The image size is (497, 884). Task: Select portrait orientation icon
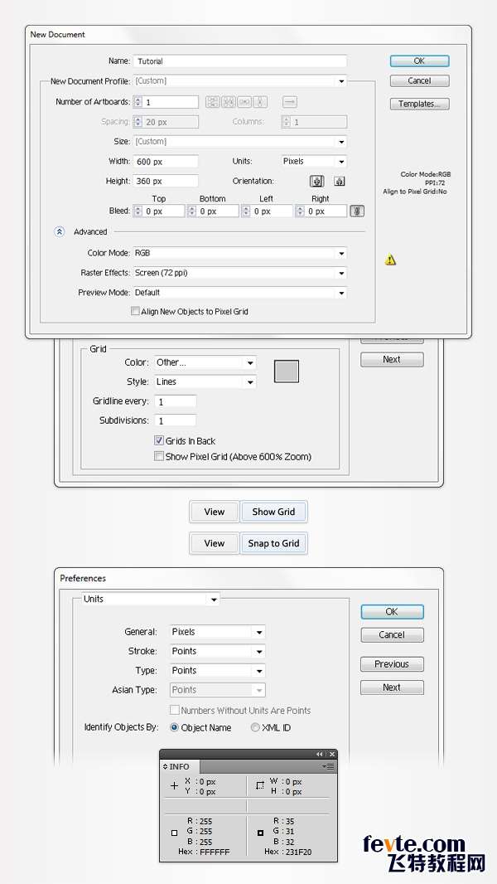click(316, 182)
